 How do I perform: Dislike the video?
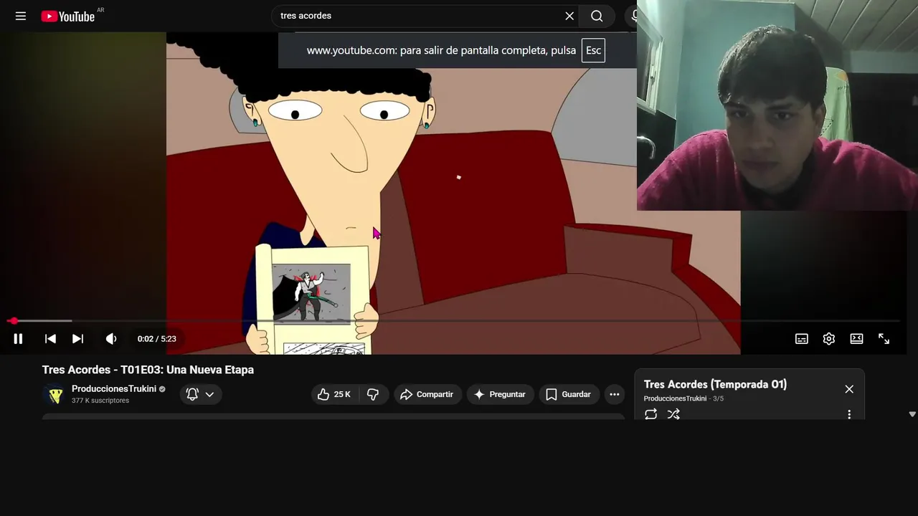373,394
